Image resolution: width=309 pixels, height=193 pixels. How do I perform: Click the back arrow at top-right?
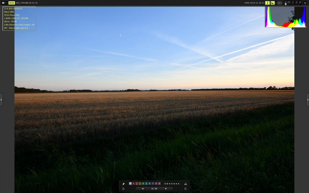pyautogui.click(x=305, y=3)
